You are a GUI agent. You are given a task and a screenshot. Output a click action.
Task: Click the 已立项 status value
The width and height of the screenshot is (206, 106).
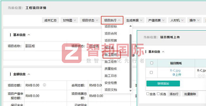click(x=94, y=46)
